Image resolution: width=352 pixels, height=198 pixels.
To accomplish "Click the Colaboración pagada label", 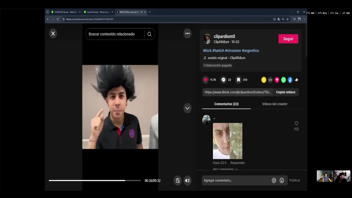I will (218, 65).
